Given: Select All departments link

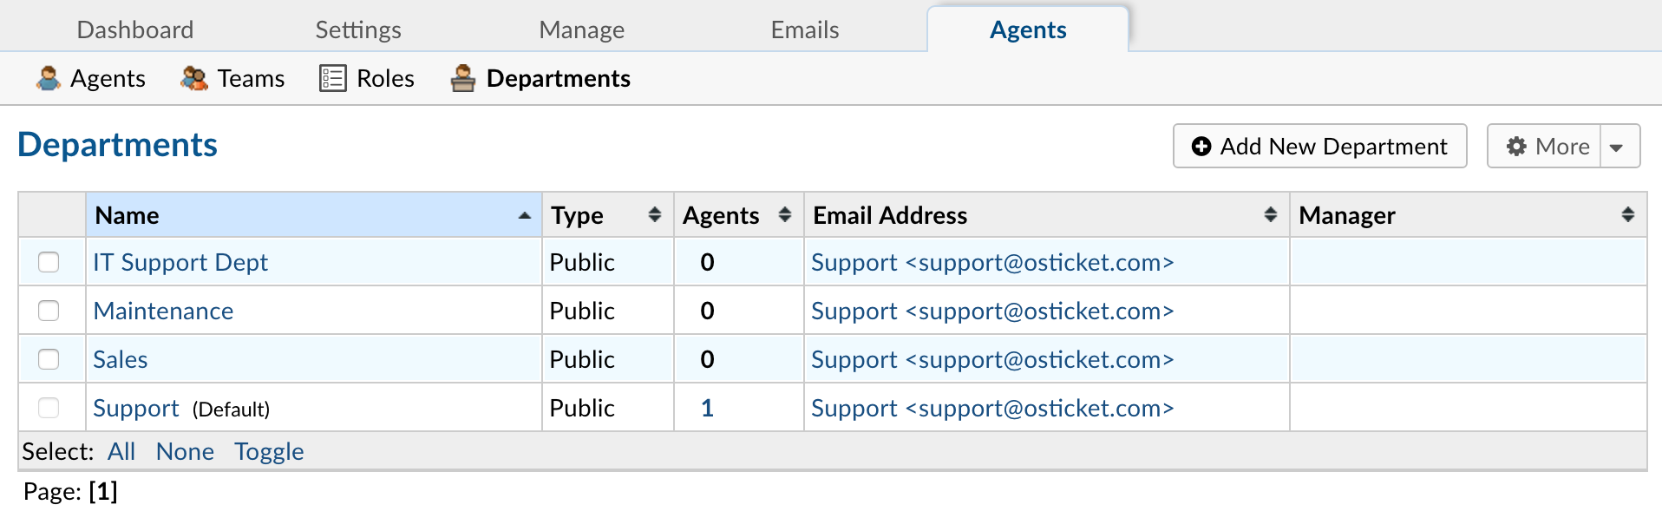Looking at the screenshot, I should click(x=121, y=451).
